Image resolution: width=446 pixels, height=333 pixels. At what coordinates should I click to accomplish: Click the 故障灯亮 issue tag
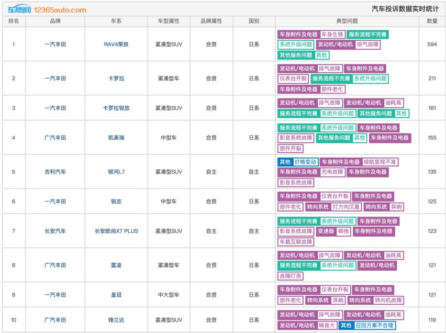pyautogui.click(x=291, y=276)
